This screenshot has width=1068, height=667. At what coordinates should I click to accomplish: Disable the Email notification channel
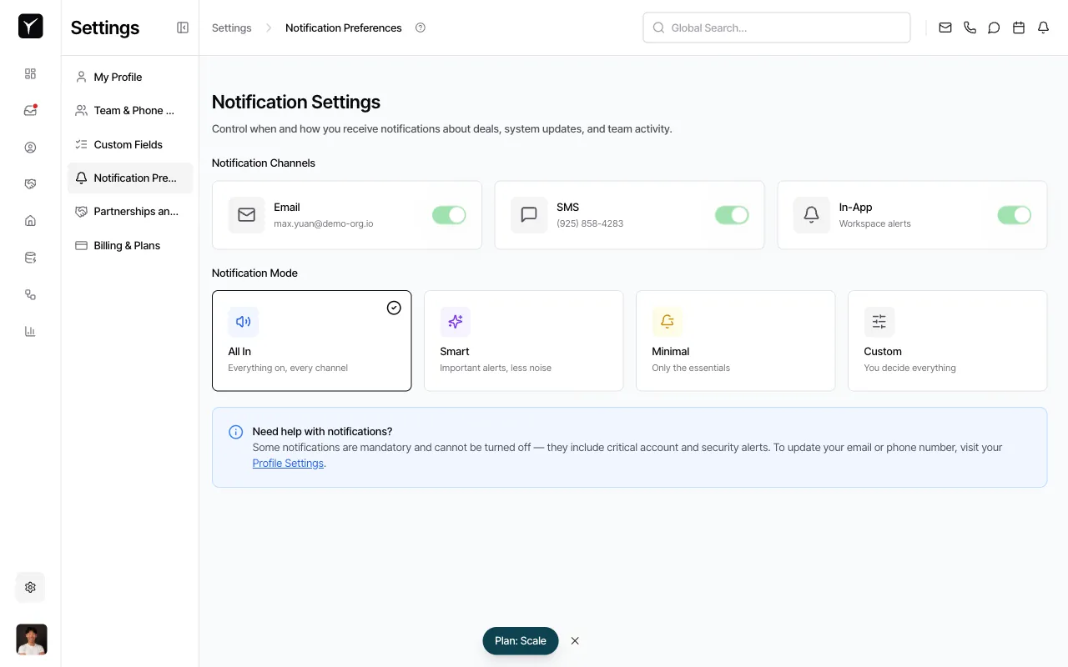(449, 214)
